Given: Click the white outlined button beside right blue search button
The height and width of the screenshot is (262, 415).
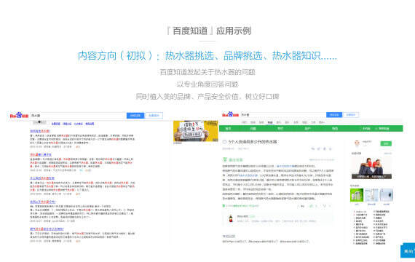Looking at the screenshot, I should (x=351, y=114).
